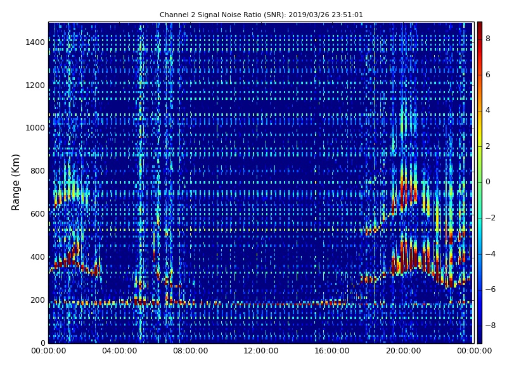Viewport: 507px width, 380px height.
Task: Click the 04:00:00 time tick label
Action: coord(120,351)
